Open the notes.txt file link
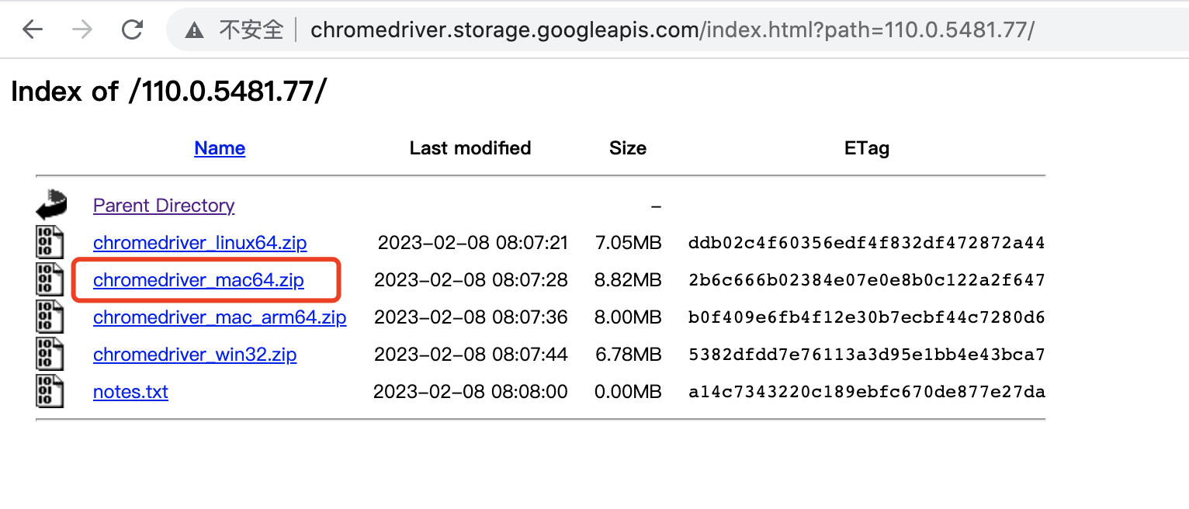This screenshot has height=509, width=1189. click(x=130, y=392)
